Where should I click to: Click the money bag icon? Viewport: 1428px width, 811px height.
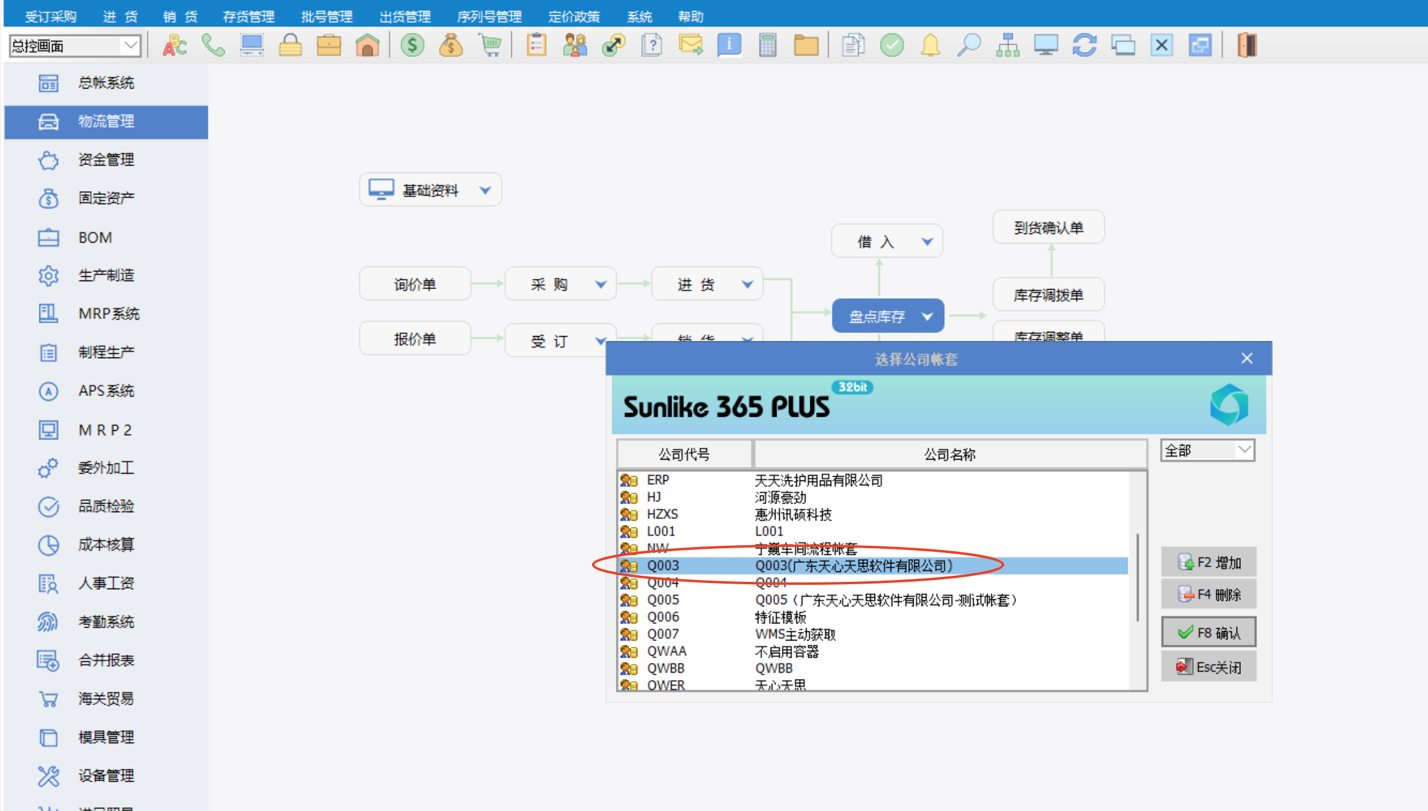click(451, 45)
